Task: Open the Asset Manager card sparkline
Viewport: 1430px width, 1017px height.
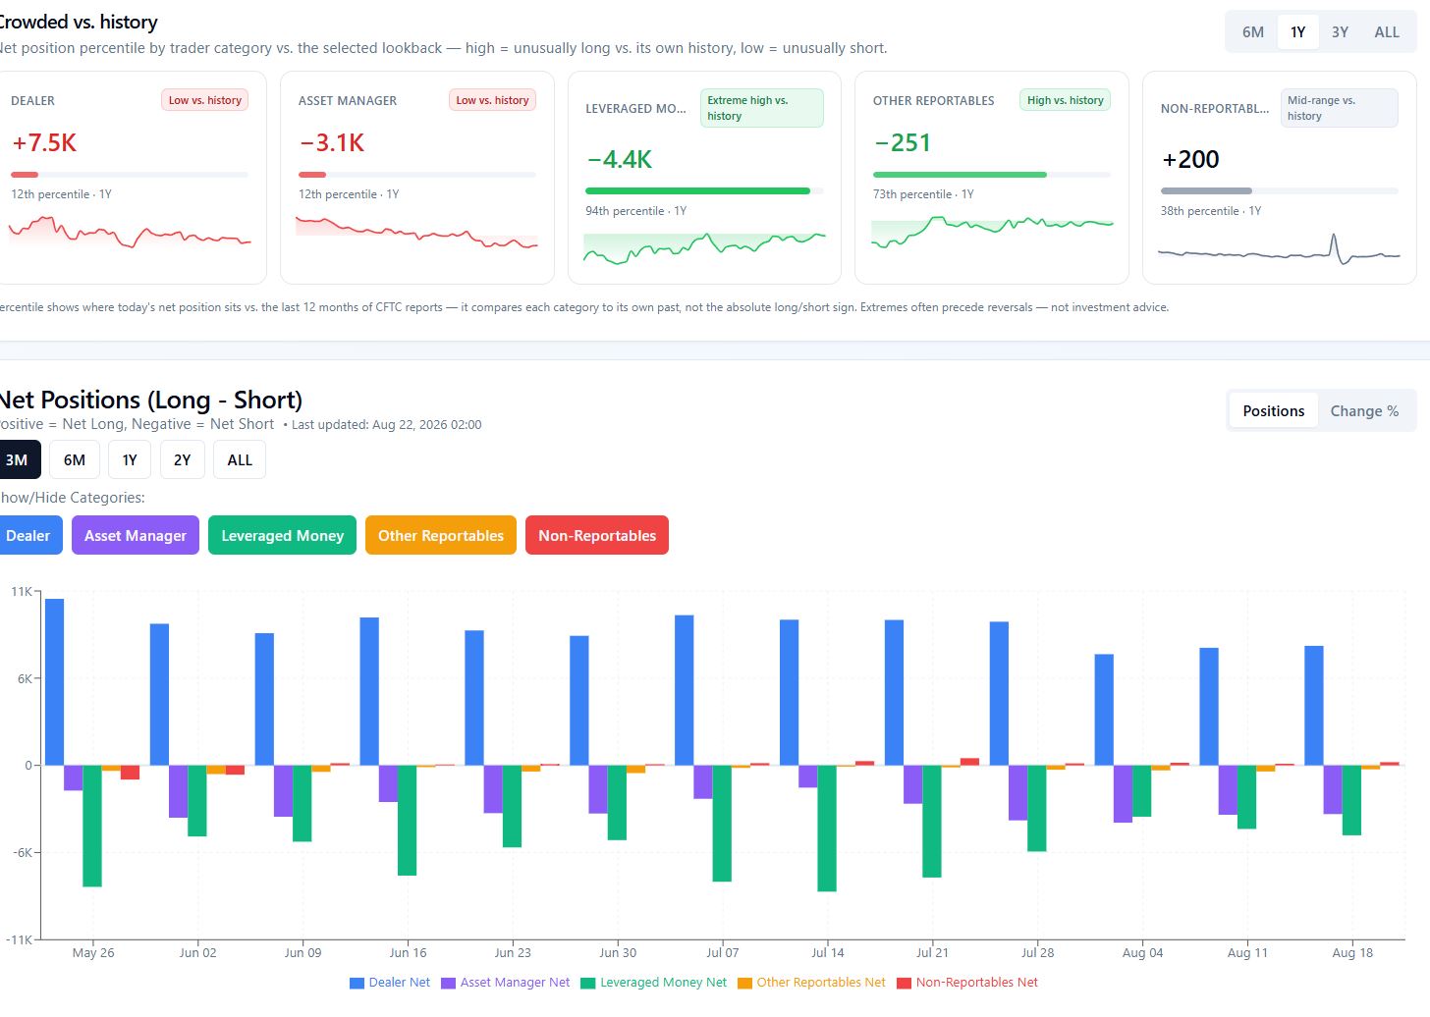Action: 417,232
